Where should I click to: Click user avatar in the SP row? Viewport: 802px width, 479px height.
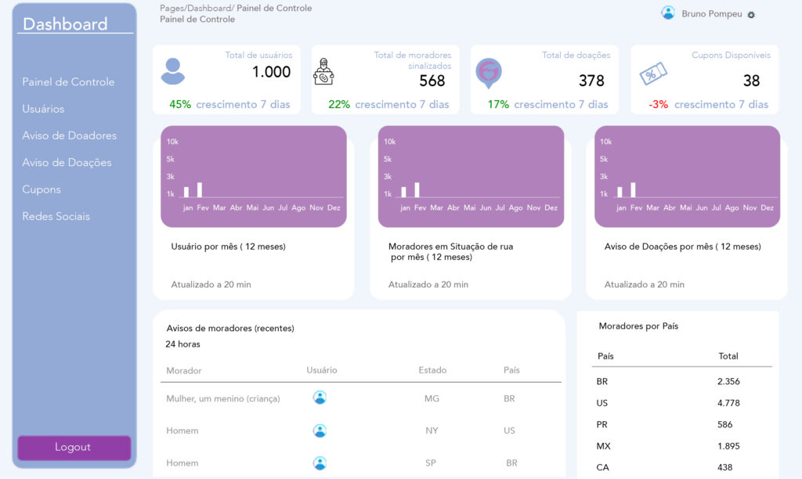point(320,463)
